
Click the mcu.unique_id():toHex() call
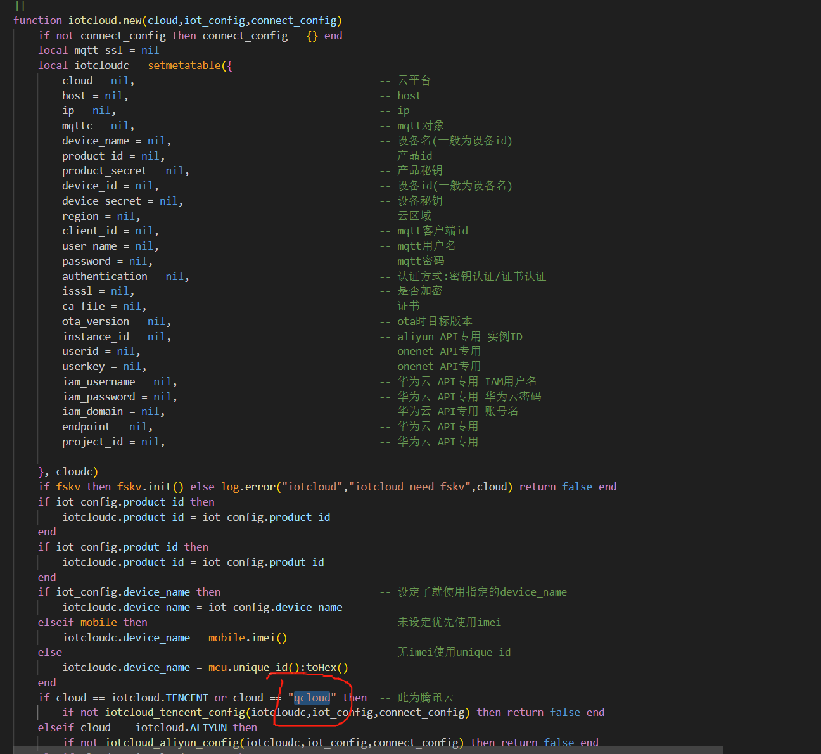[x=278, y=667]
